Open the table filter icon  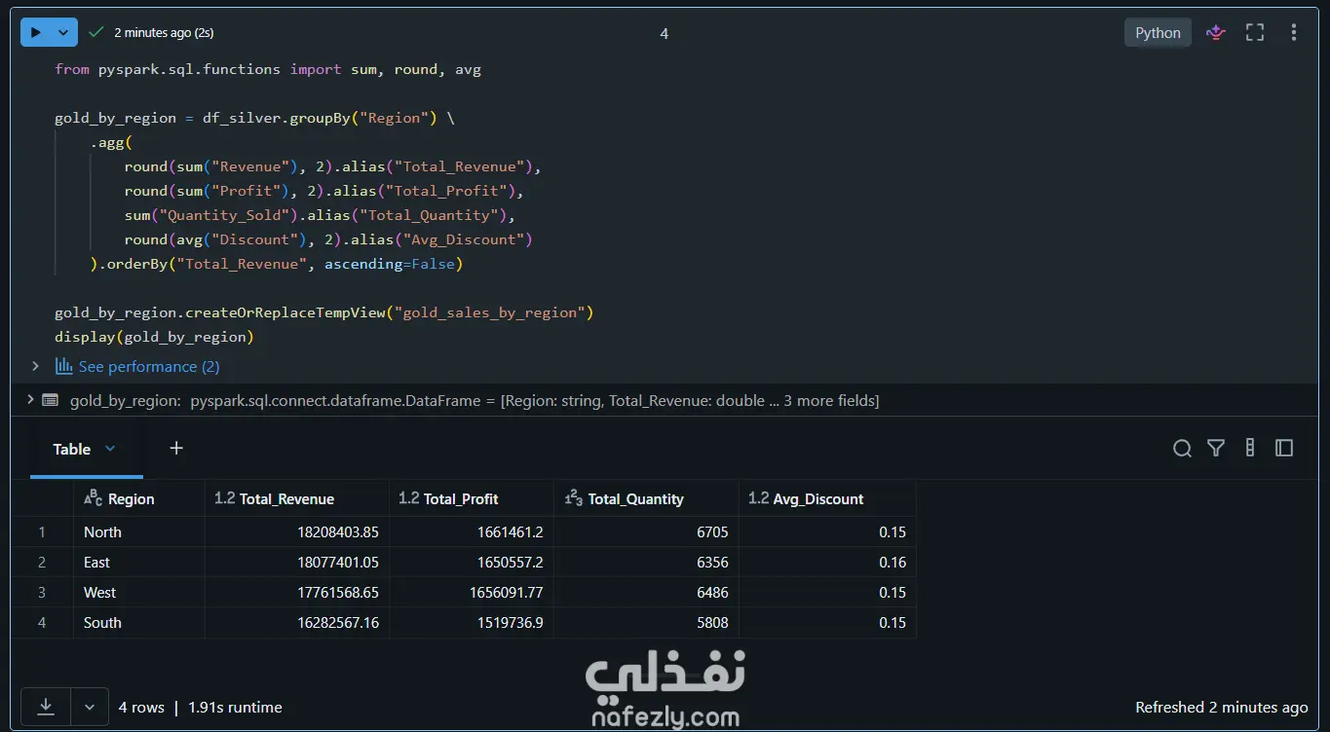[1216, 448]
